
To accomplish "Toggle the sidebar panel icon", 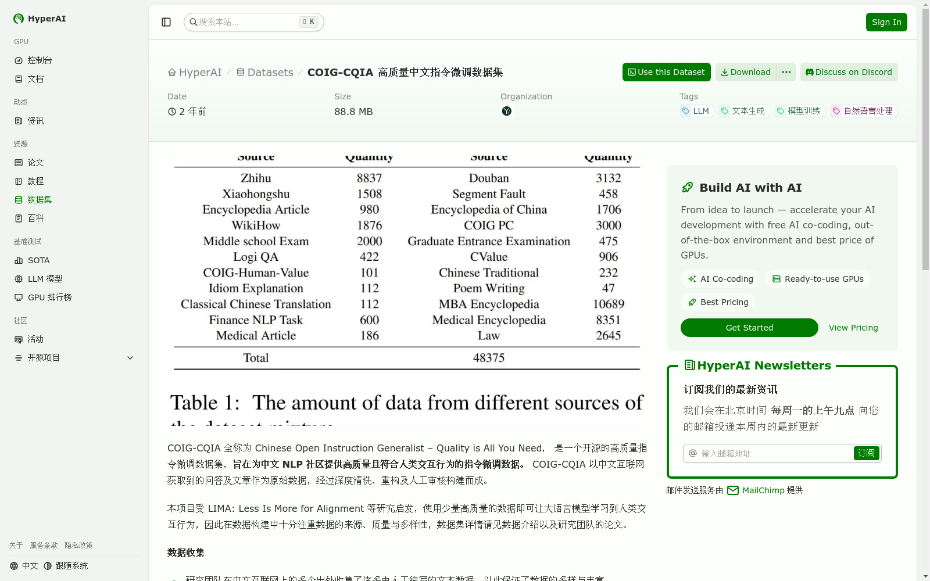I will tap(166, 22).
